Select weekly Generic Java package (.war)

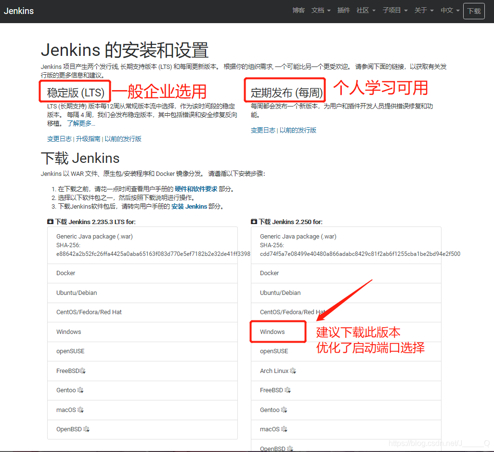coord(346,245)
